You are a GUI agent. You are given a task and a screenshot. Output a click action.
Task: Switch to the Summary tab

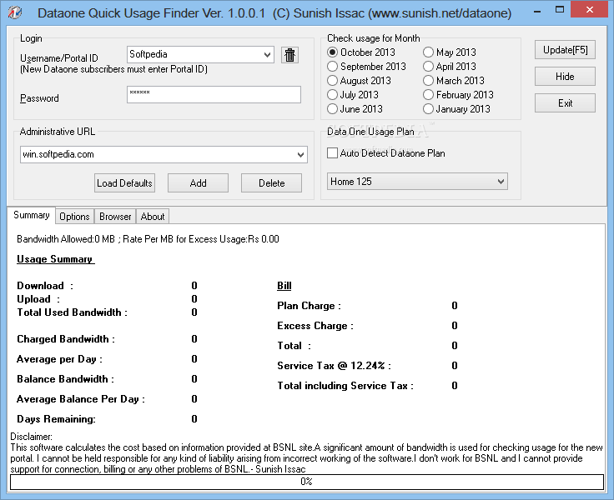point(32,215)
